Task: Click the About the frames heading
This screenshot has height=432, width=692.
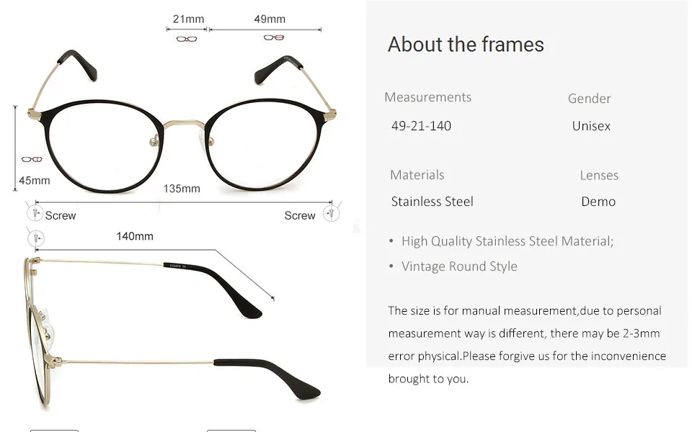Action: [x=466, y=45]
